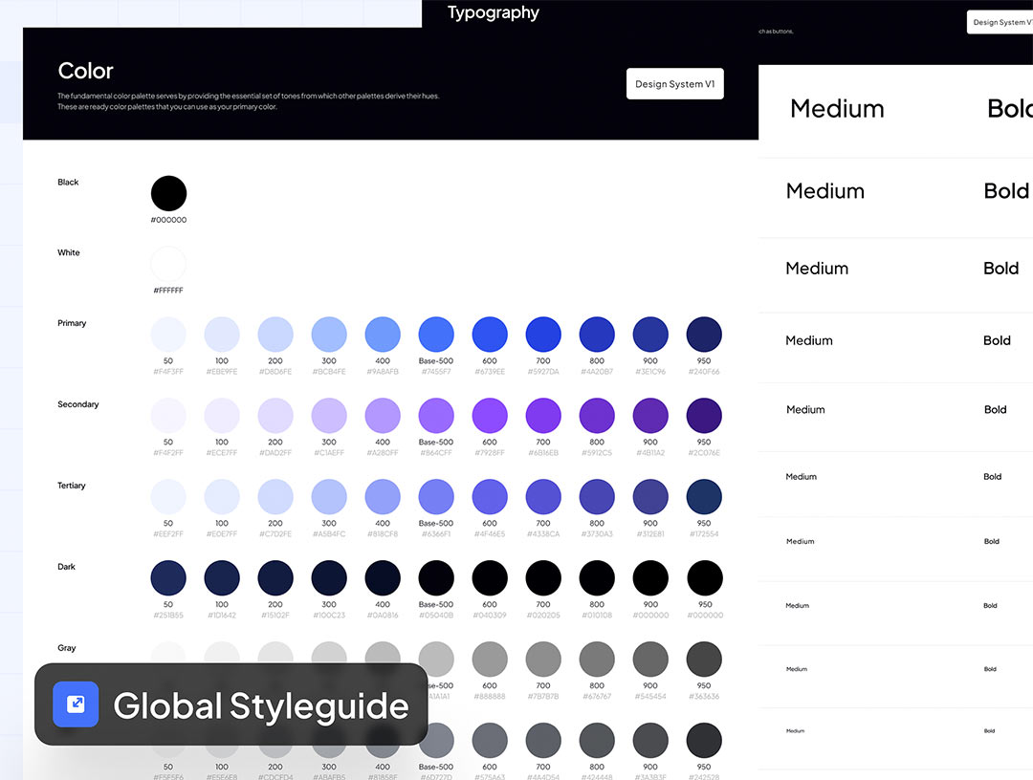Screen dimensions: 1033x780
Task: Select the White #FFFFFF color swatch
Action: (x=168, y=264)
